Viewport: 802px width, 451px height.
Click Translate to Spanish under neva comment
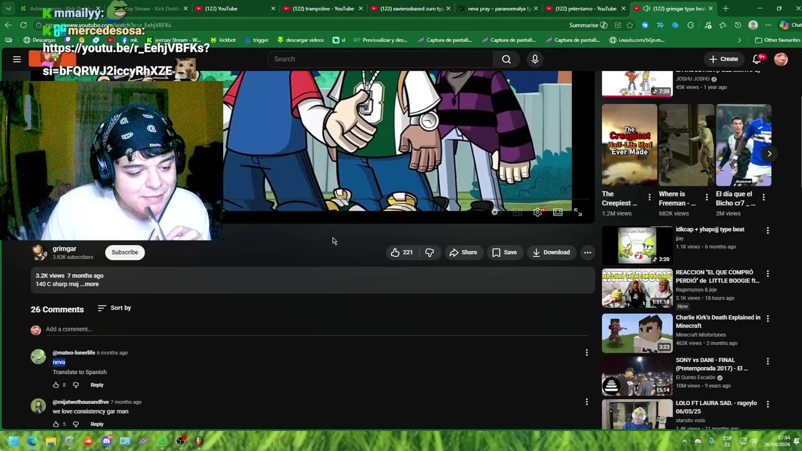pyautogui.click(x=80, y=372)
